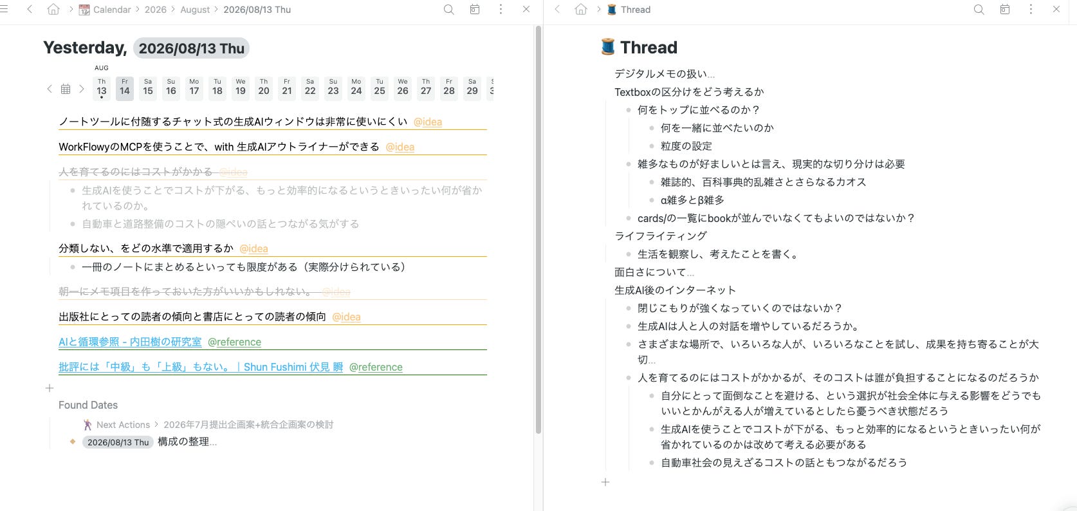Select Wednesday 19 in the date strip
Image resolution: width=1077 pixels, height=511 pixels.
click(x=241, y=88)
